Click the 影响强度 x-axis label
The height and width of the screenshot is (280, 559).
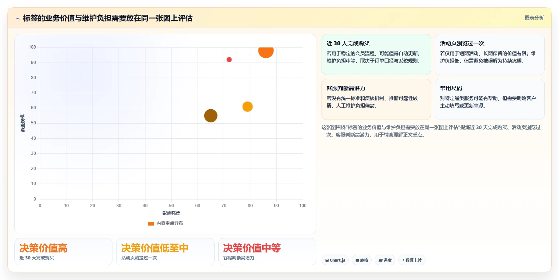tap(171, 213)
